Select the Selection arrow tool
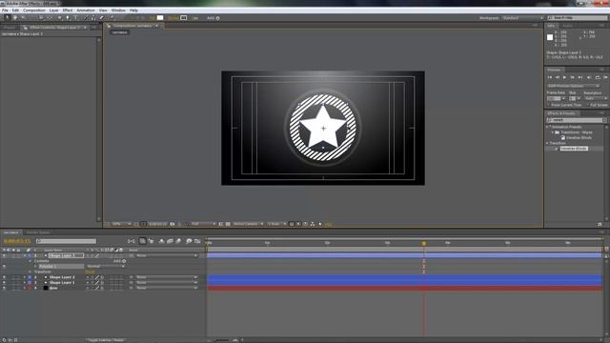The width and height of the screenshot is (610, 343). tap(7, 18)
